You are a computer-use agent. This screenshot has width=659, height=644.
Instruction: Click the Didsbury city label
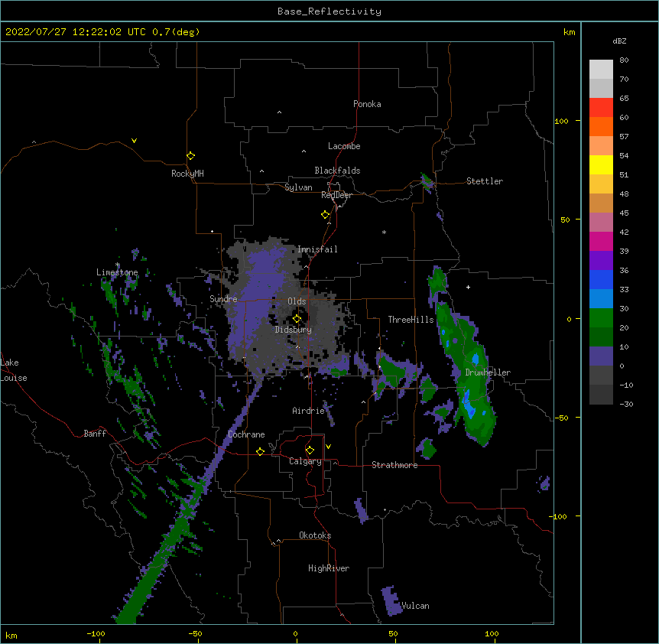(294, 330)
